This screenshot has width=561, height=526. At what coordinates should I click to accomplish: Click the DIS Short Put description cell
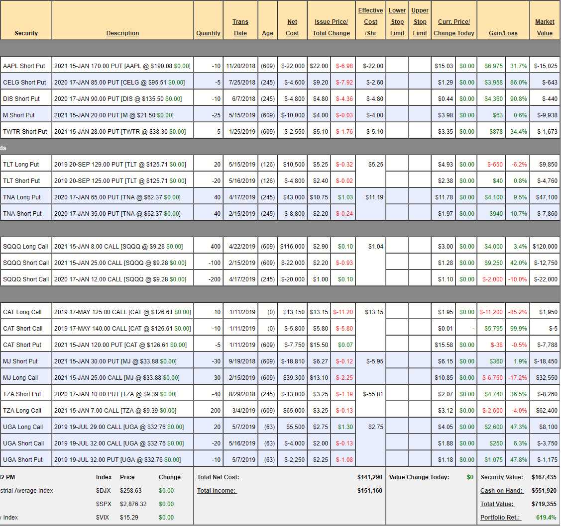[122, 99]
